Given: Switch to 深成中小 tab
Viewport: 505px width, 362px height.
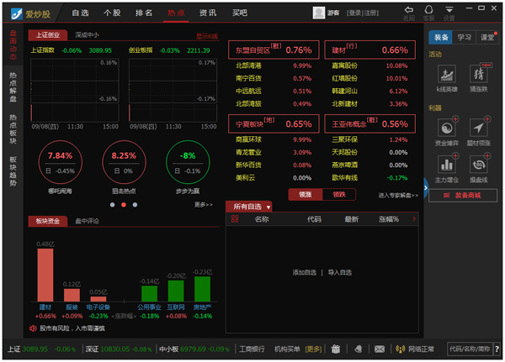Looking at the screenshot, I should (x=87, y=35).
